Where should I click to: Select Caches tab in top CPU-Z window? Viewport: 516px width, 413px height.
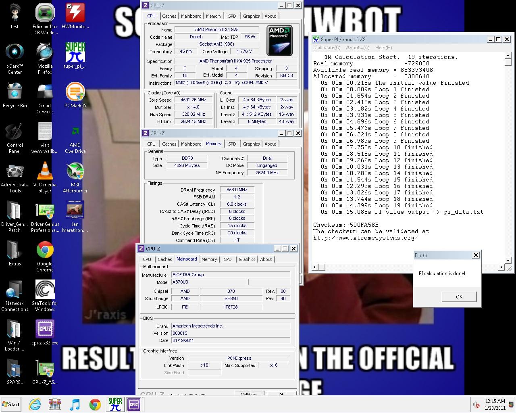tap(169, 16)
